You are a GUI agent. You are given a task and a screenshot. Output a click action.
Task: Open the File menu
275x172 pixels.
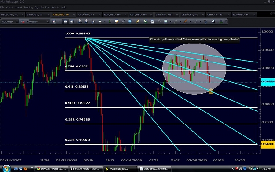point(2,7)
